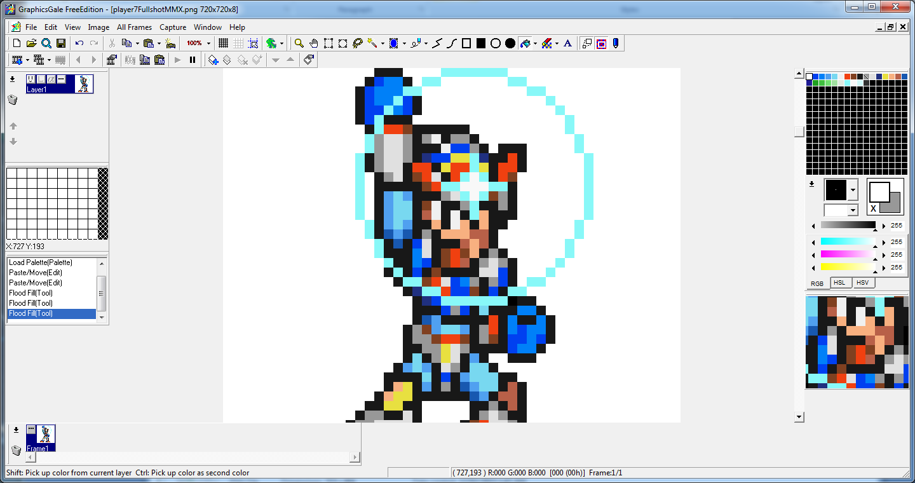Screen dimensions: 915x483
Task: Click the cyan color slider
Action: 848,242
